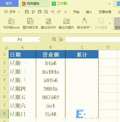Click the Redo arrow icon
Viewport: 120px width, 122px height.
coord(59,12)
